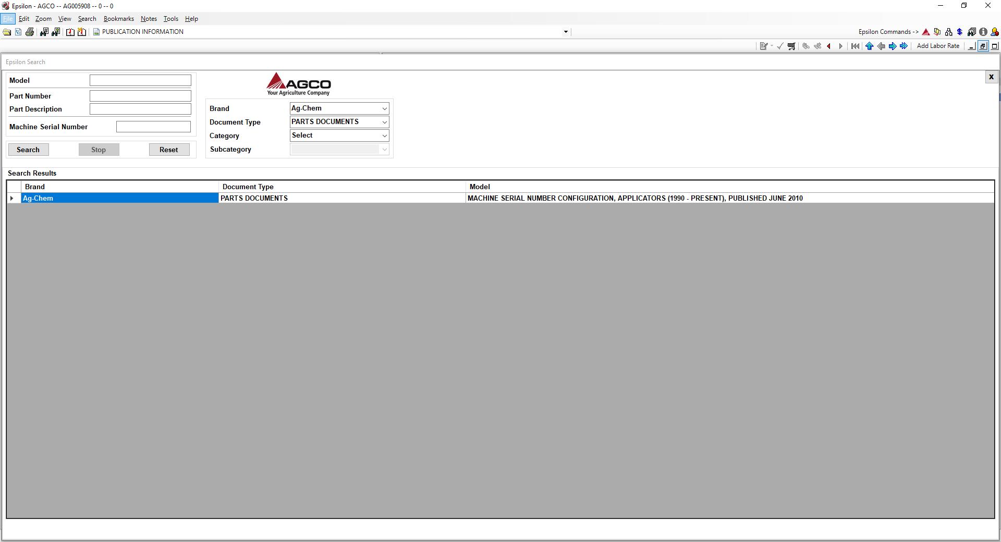
Task: Open the Brand dropdown
Action: [x=384, y=108]
